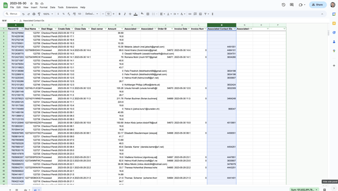
Task: Insert a chart from the toolbar
Action: tap(200, 14)
